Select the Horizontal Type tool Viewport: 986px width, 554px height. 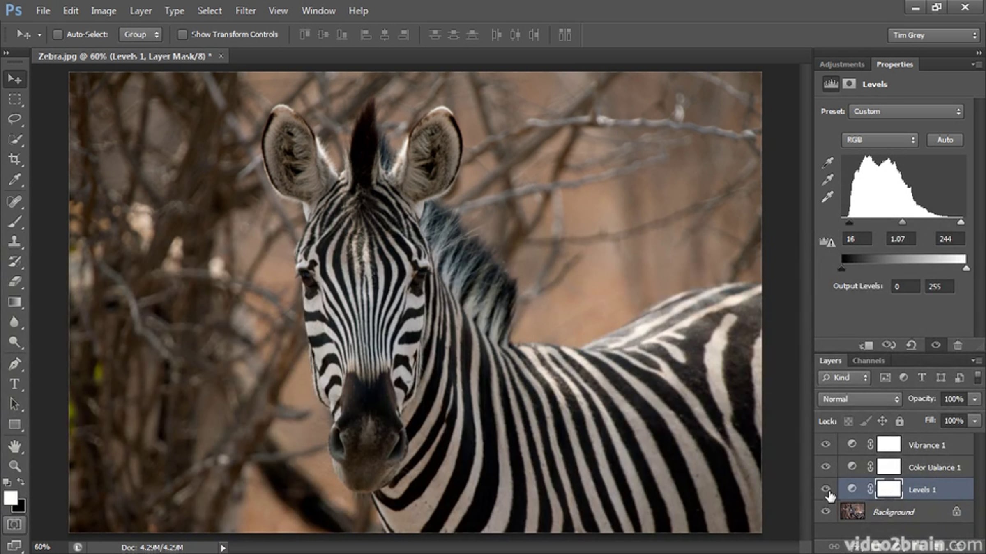point(15,384)
